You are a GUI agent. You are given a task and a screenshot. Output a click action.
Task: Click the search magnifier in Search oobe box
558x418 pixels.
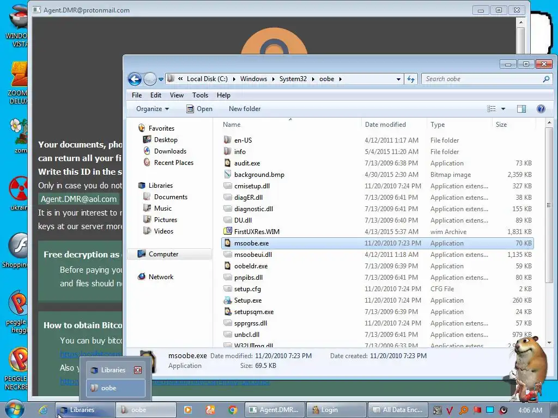pos(546,79)
